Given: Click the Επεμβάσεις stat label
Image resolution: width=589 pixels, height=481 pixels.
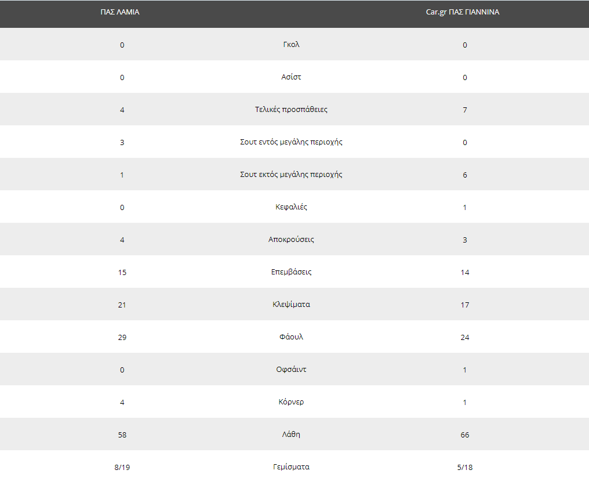Looking at the screenshot, I should click(x=291, y=272).
